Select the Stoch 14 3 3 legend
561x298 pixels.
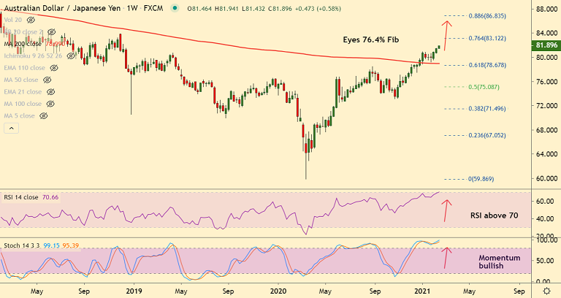[21, 245]
